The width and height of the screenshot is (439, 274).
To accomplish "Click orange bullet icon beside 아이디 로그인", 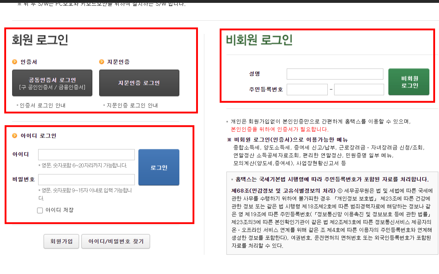I will [x=15, y=136].
